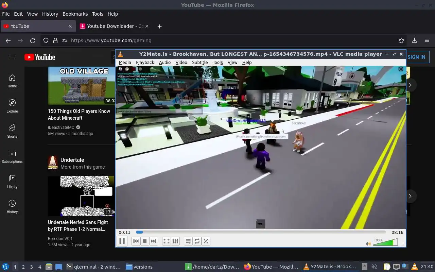Open VLC Subtitle menu
The image size is (435, 272).
tap(200, 62)
